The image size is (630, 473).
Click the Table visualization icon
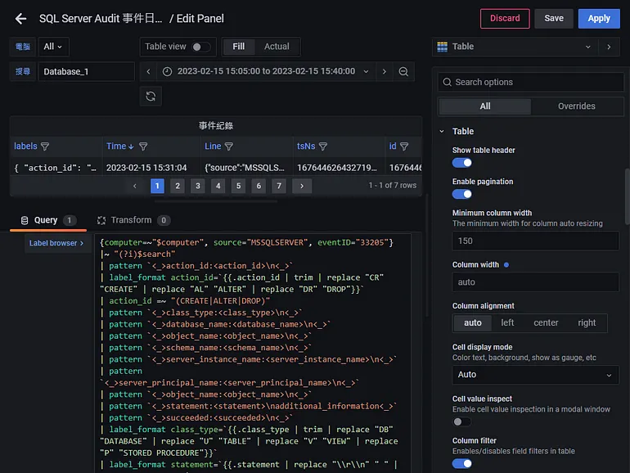pyautogui.click(x=443, y=47)
